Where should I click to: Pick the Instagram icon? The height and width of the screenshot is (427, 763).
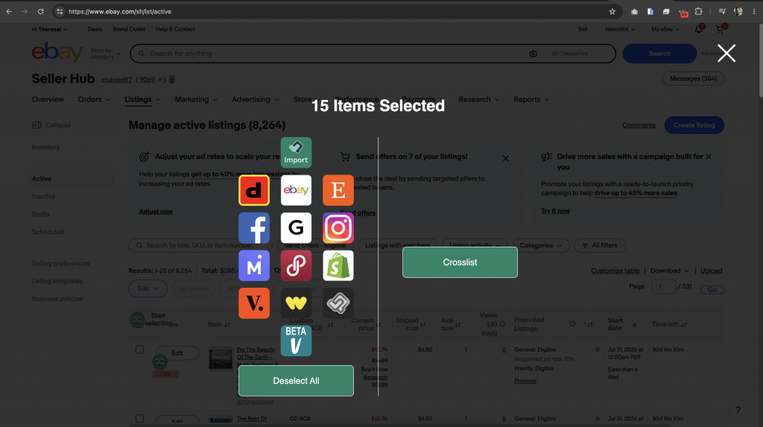(x=338, y=228)
